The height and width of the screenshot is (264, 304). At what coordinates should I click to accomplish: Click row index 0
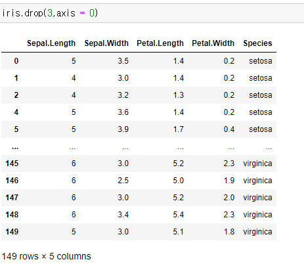(16, 61)
